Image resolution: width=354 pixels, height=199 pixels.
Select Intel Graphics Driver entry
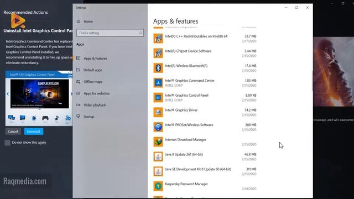pyautogui.click(x=205, y=112)
